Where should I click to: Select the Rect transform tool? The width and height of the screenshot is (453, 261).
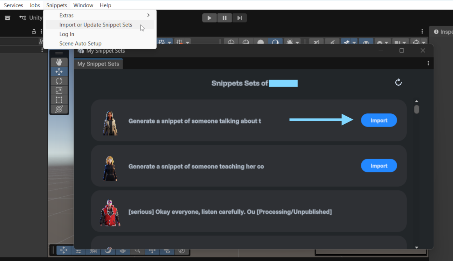(59, 100)
